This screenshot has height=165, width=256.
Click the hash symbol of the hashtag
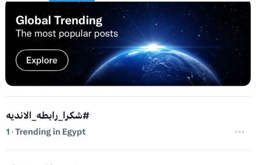[86, 116]
